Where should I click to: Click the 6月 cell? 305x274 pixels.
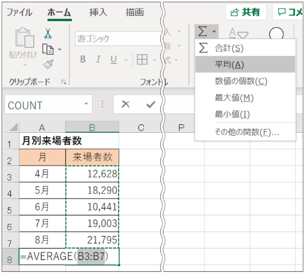(x=42, y=207)
